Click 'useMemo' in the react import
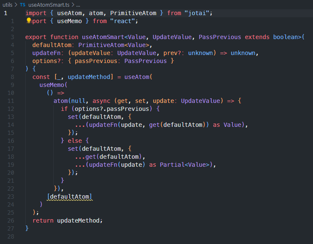The image size is (313, 244). (x=69, y=21)
